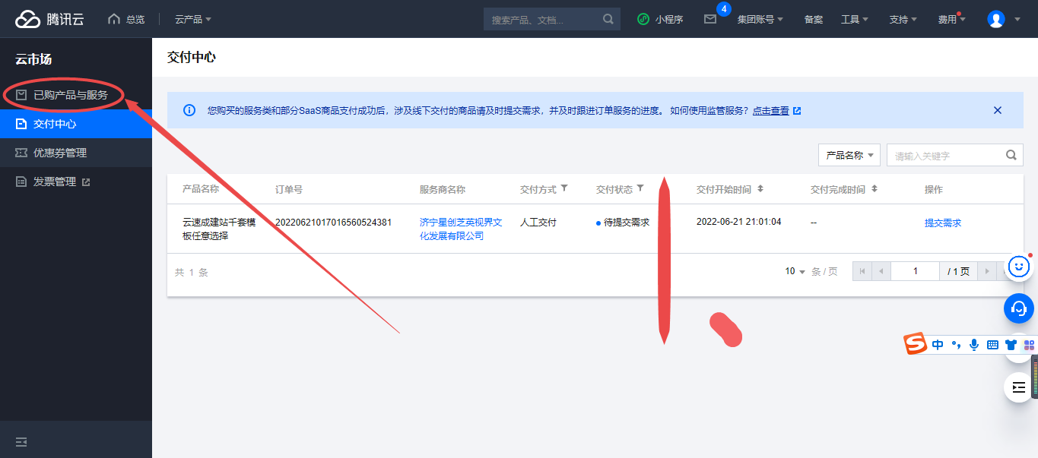Open the 云产品 dropdown menu
The image size is (1038, 458).
tap(193, 19)
